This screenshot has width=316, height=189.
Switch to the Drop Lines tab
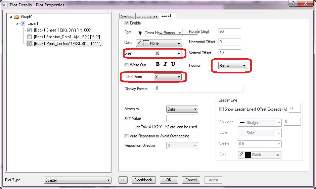147,16
